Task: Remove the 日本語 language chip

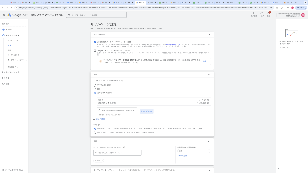Action: 102,161
